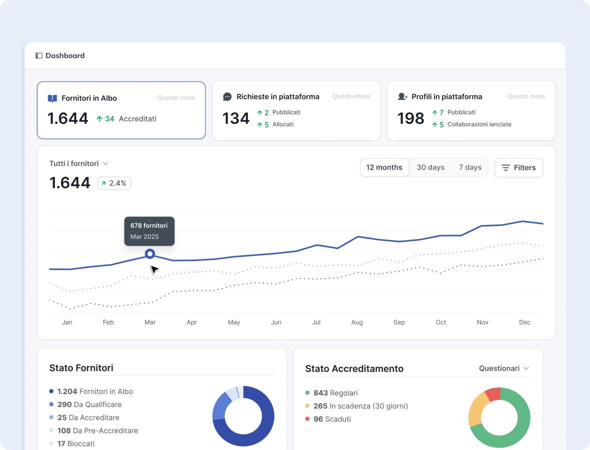Open the Fornitori in Albo card
This screenshot has height=450, width=590.
pyautogui.click(x=121, y=110)
